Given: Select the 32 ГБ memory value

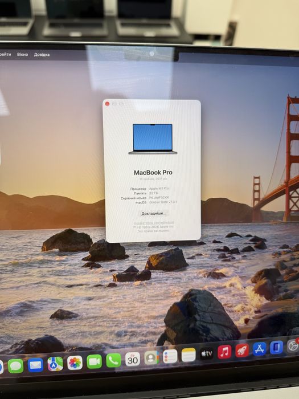Looking at the screenshot, I should (x=153, y=193).
